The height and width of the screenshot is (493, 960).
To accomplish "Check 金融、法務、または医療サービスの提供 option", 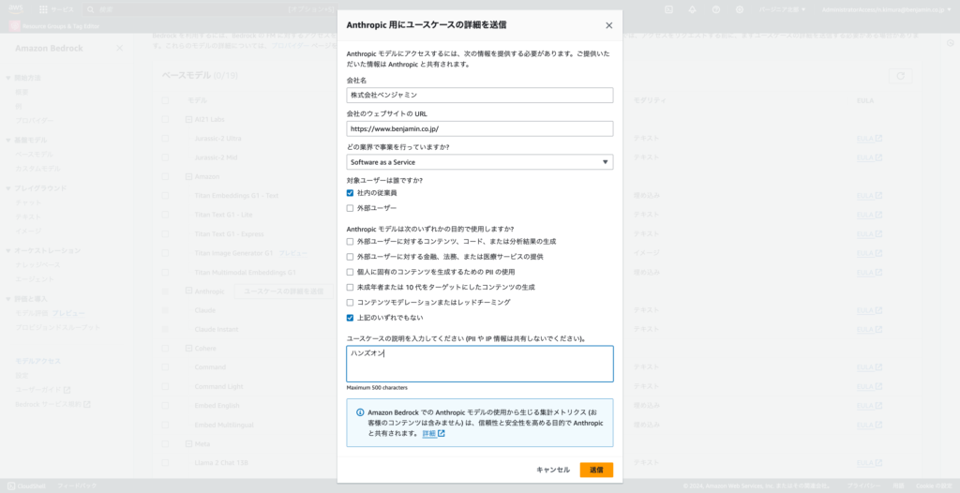I will [350, 257].
